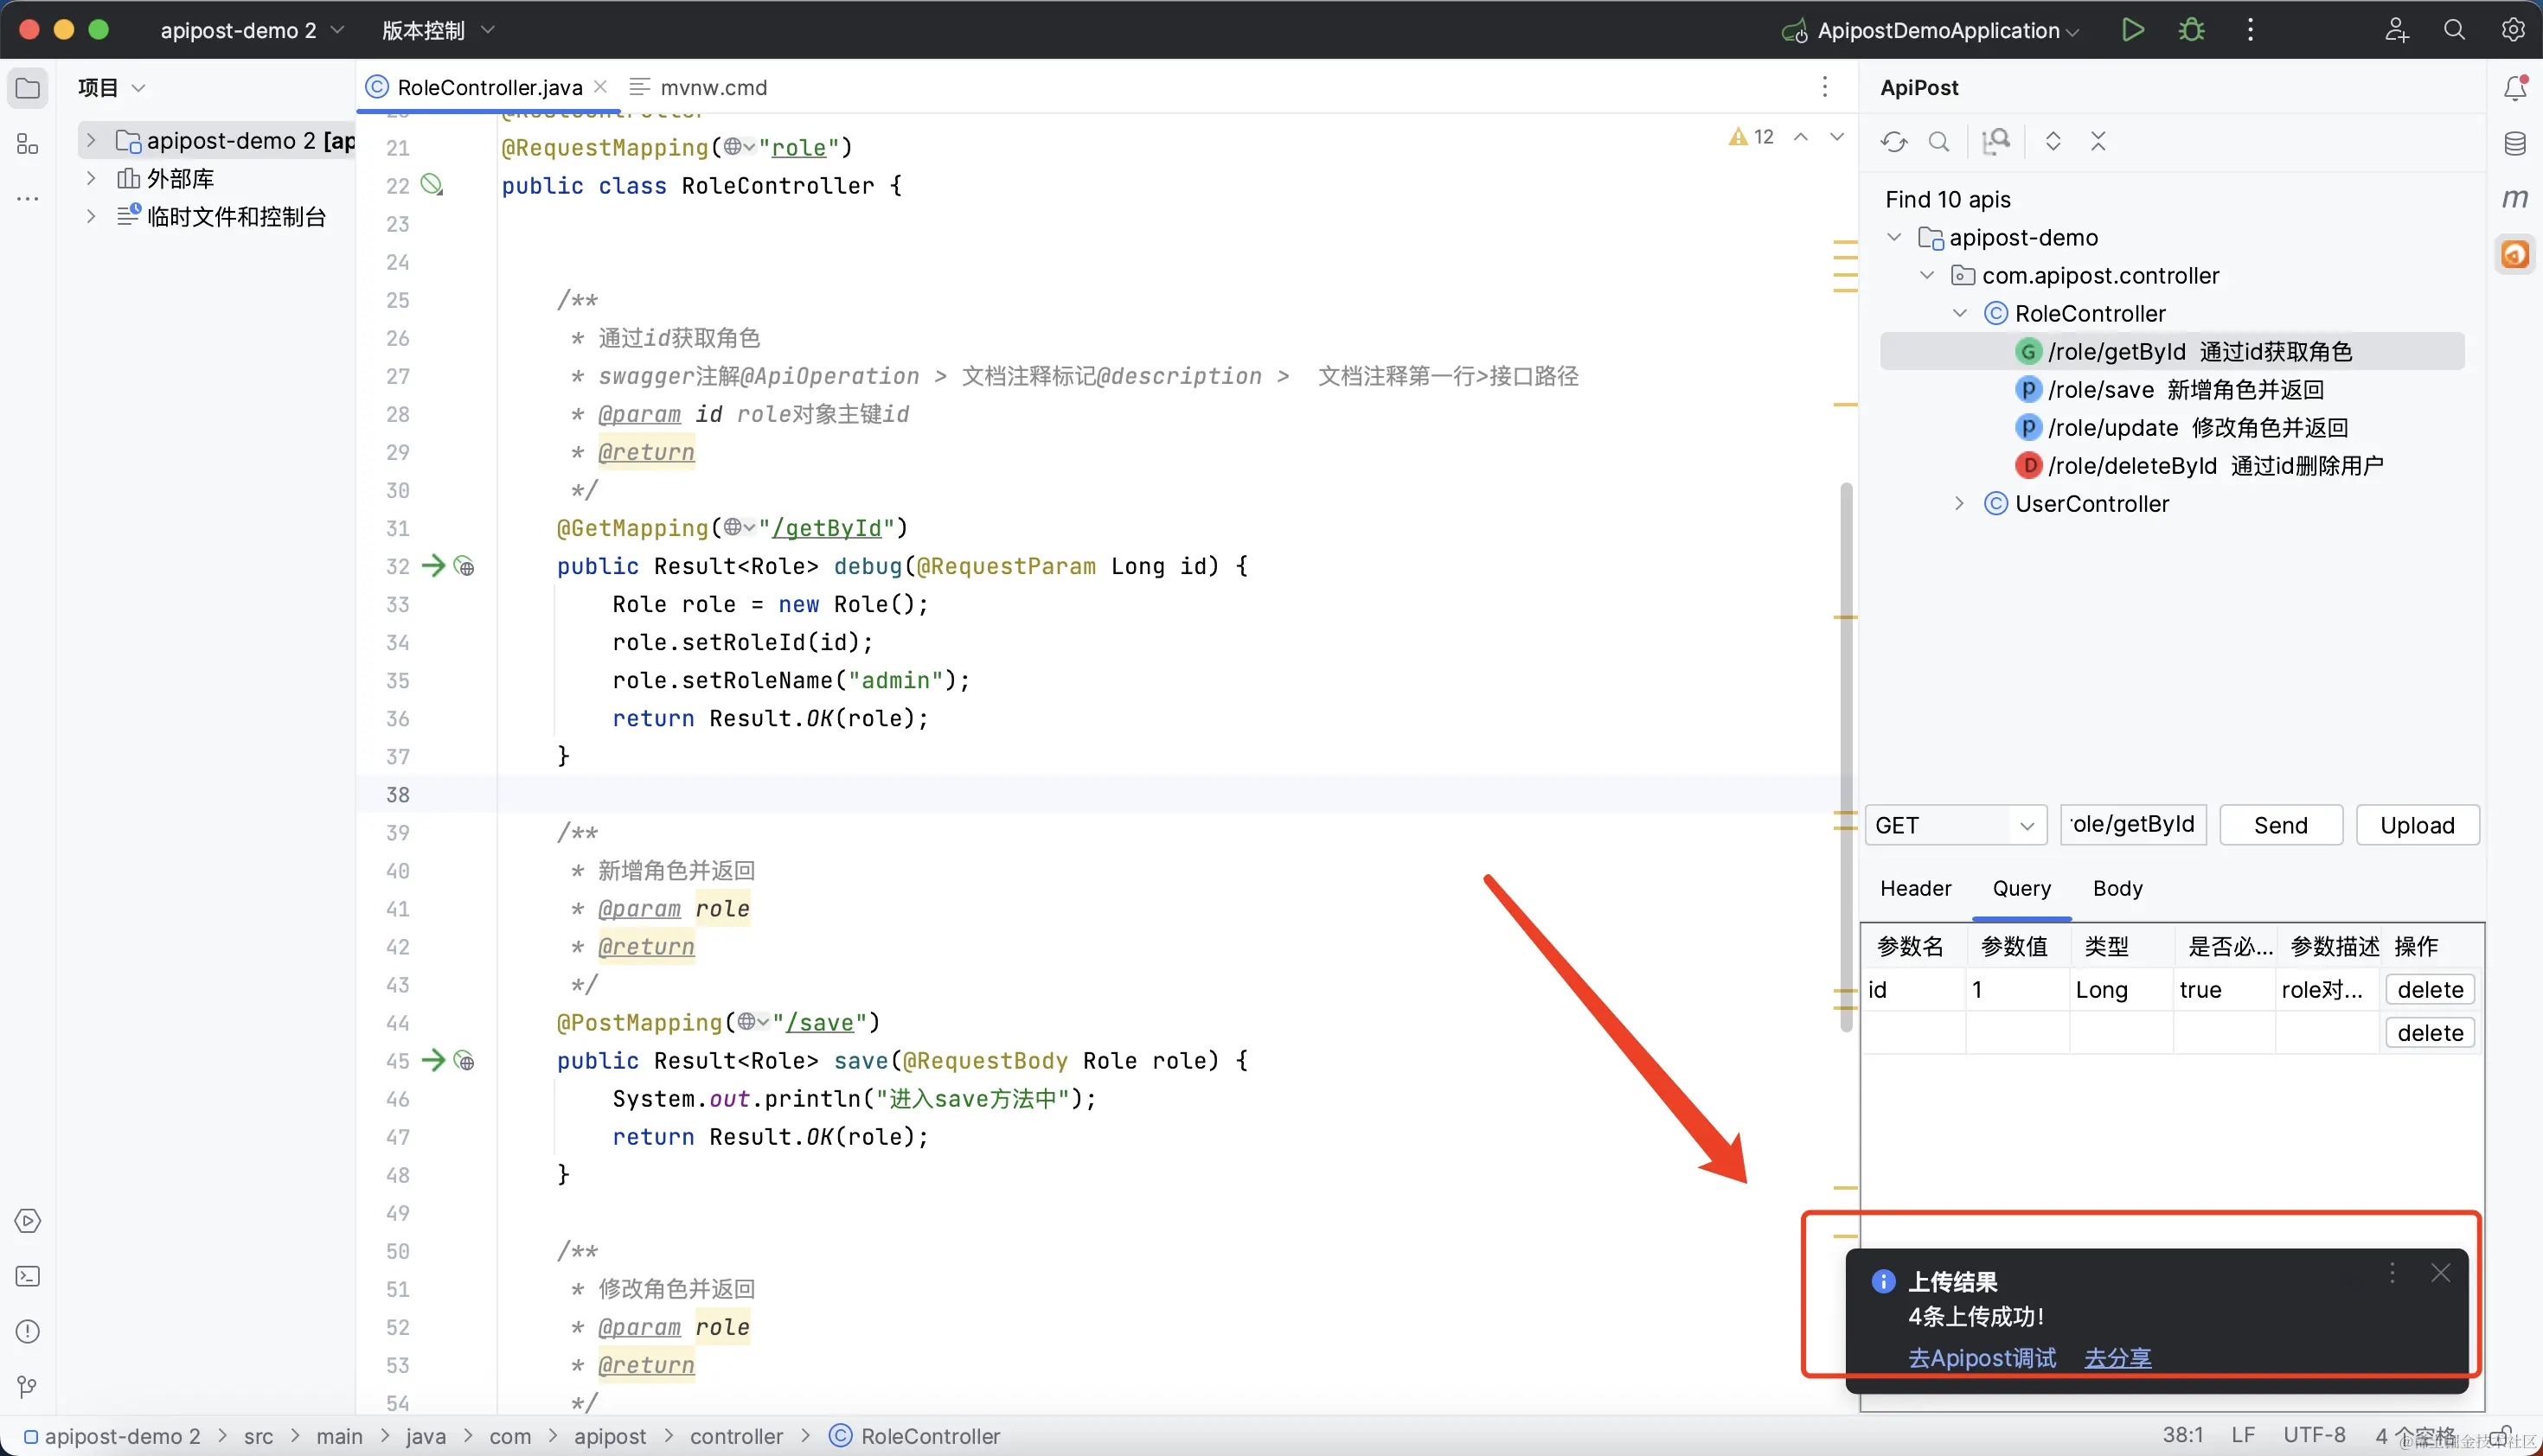Click the Run application play icon
2543x1456 pixels.
[2132, 30]
